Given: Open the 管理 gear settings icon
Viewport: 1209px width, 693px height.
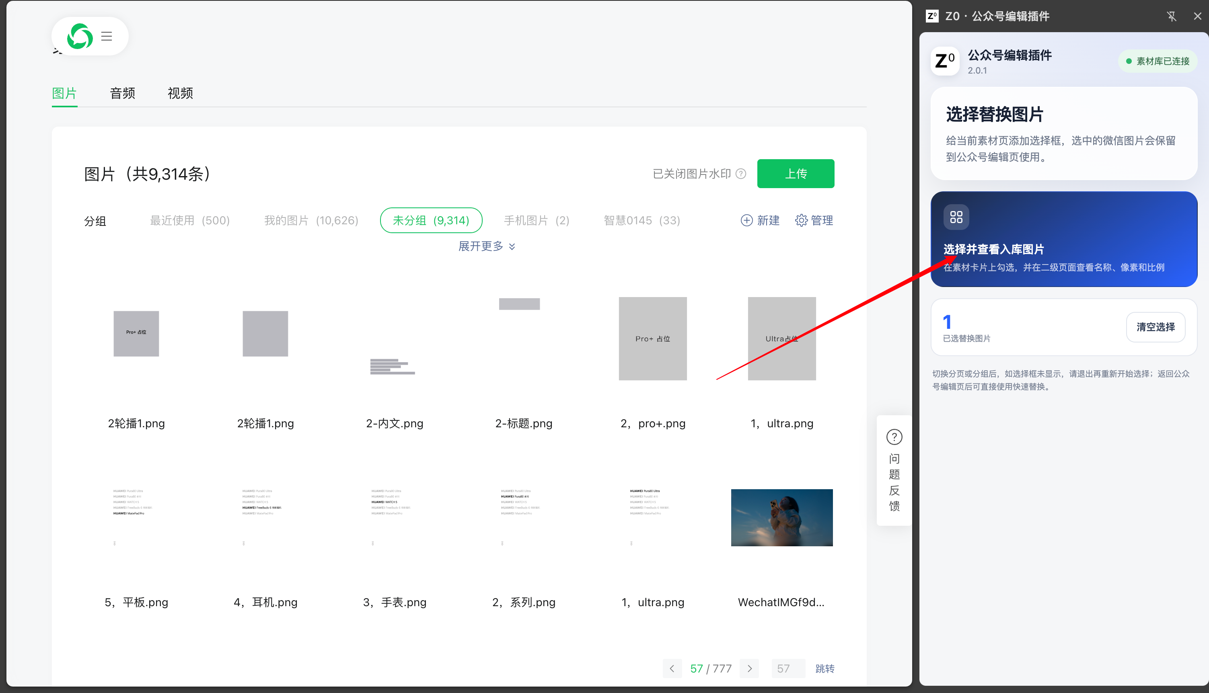Looking at the screenshot, I should click(x=802, y=220).
